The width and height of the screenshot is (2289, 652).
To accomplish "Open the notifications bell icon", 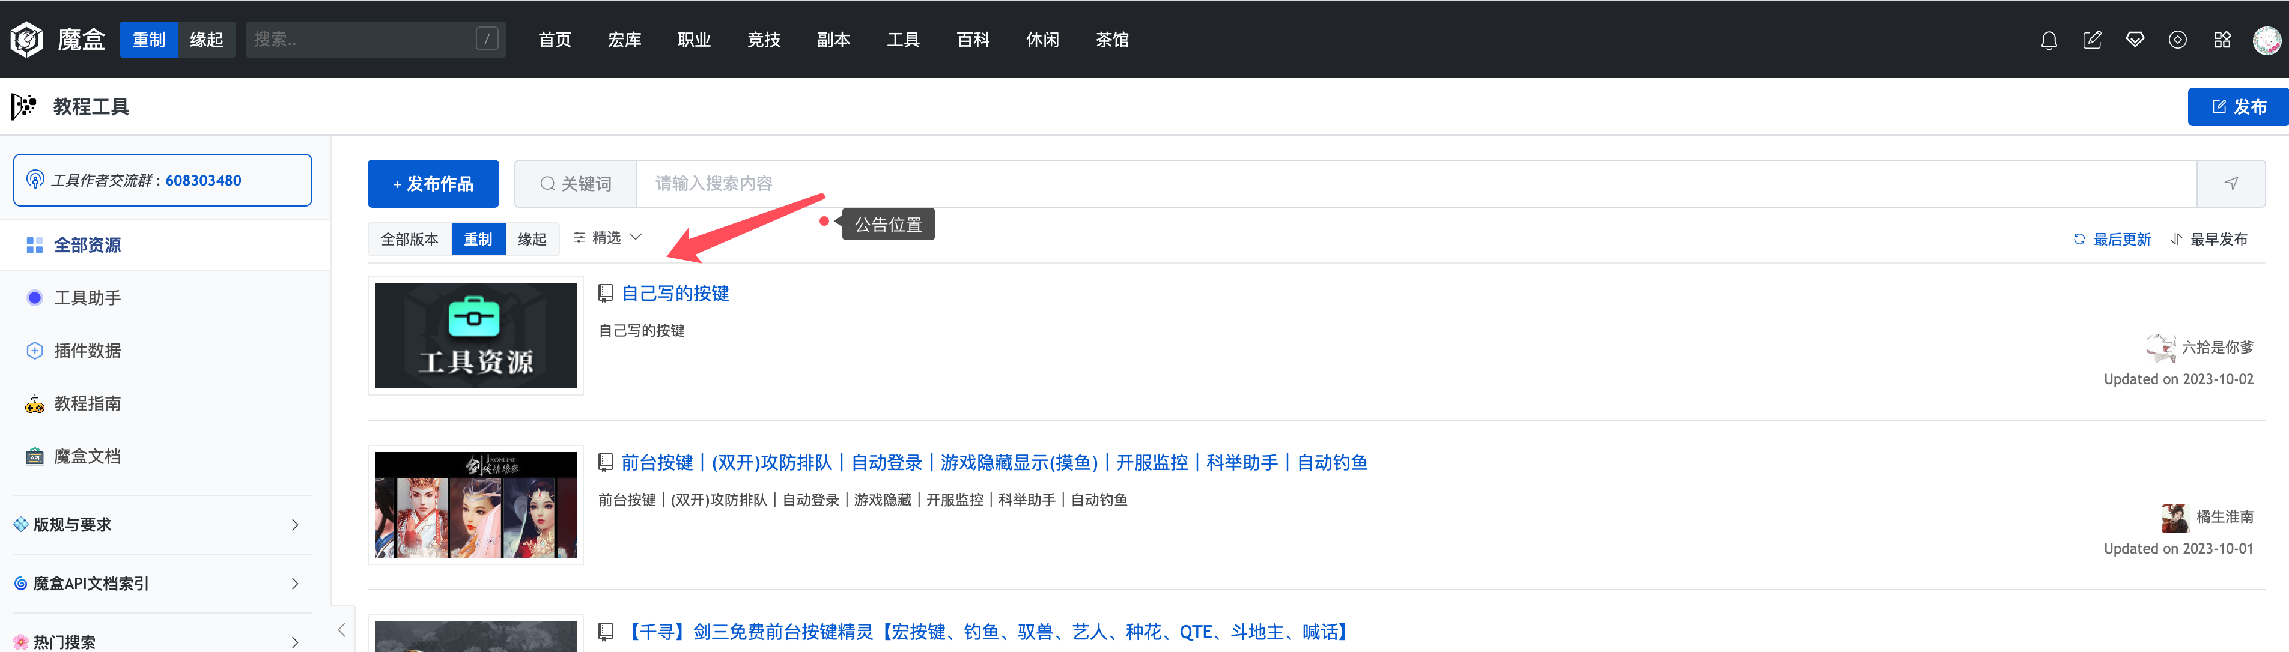I will tap(2049, 40).
